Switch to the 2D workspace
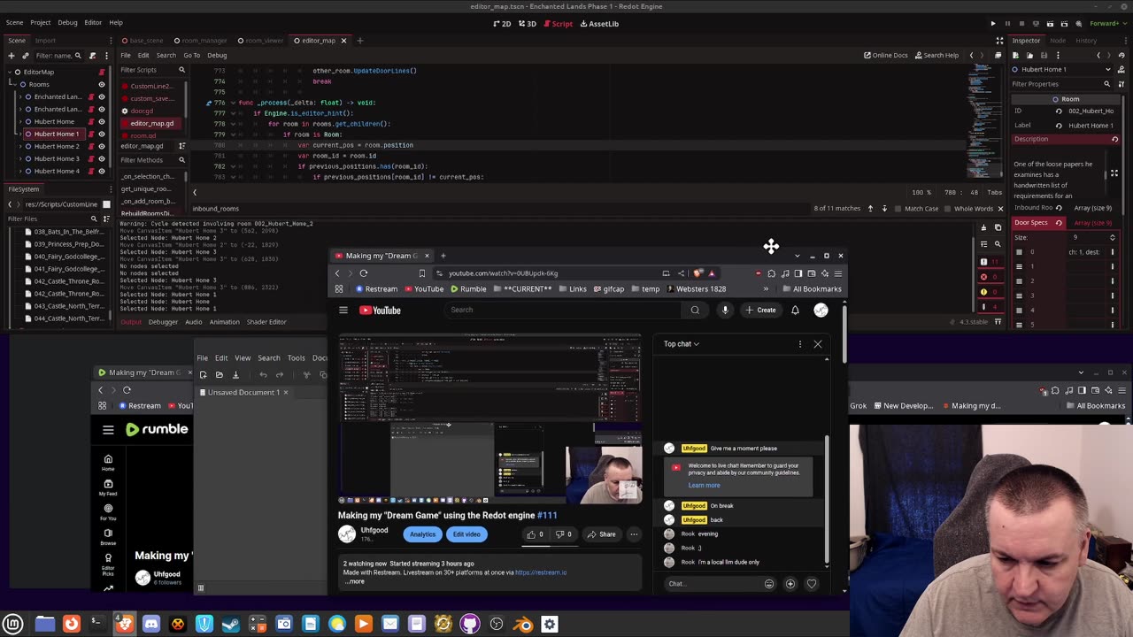Screen dimensions: 1133x637 (x=502, y=24)
